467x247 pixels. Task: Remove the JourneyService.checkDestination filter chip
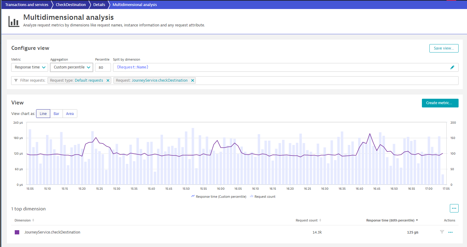(192, 80)
